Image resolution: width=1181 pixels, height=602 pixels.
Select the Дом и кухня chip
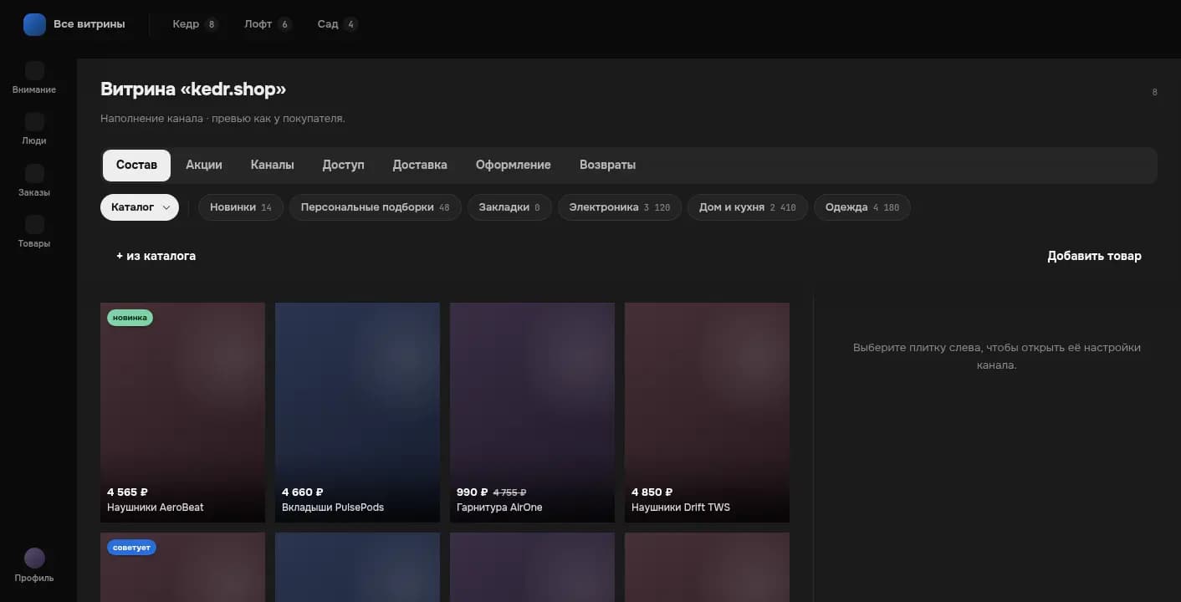pos(748,207)
